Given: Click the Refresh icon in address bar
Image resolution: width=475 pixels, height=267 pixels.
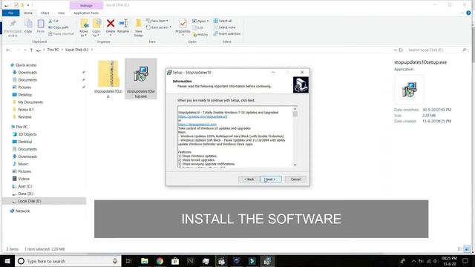Looking at the screenshot, I should [x=401, y=50].
